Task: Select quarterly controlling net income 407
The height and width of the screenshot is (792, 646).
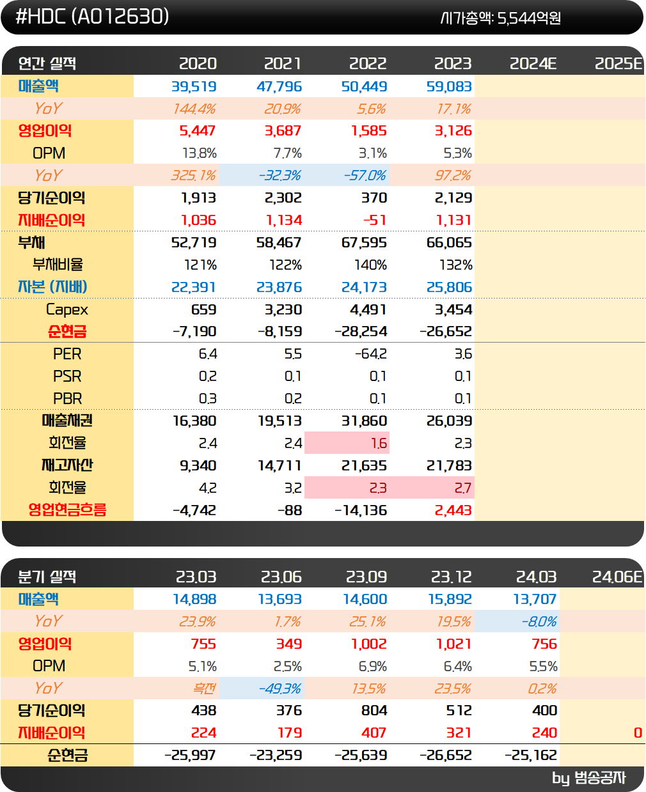Action: coord(374,733)
